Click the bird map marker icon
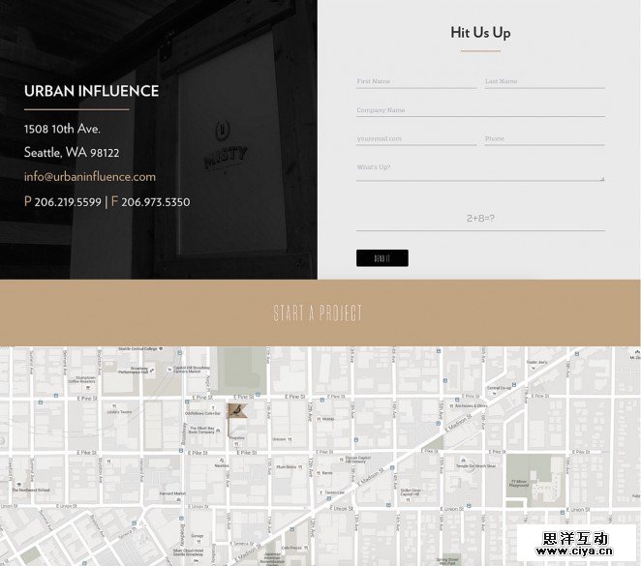The image size is (641, 566). click(x=237, y=411)
